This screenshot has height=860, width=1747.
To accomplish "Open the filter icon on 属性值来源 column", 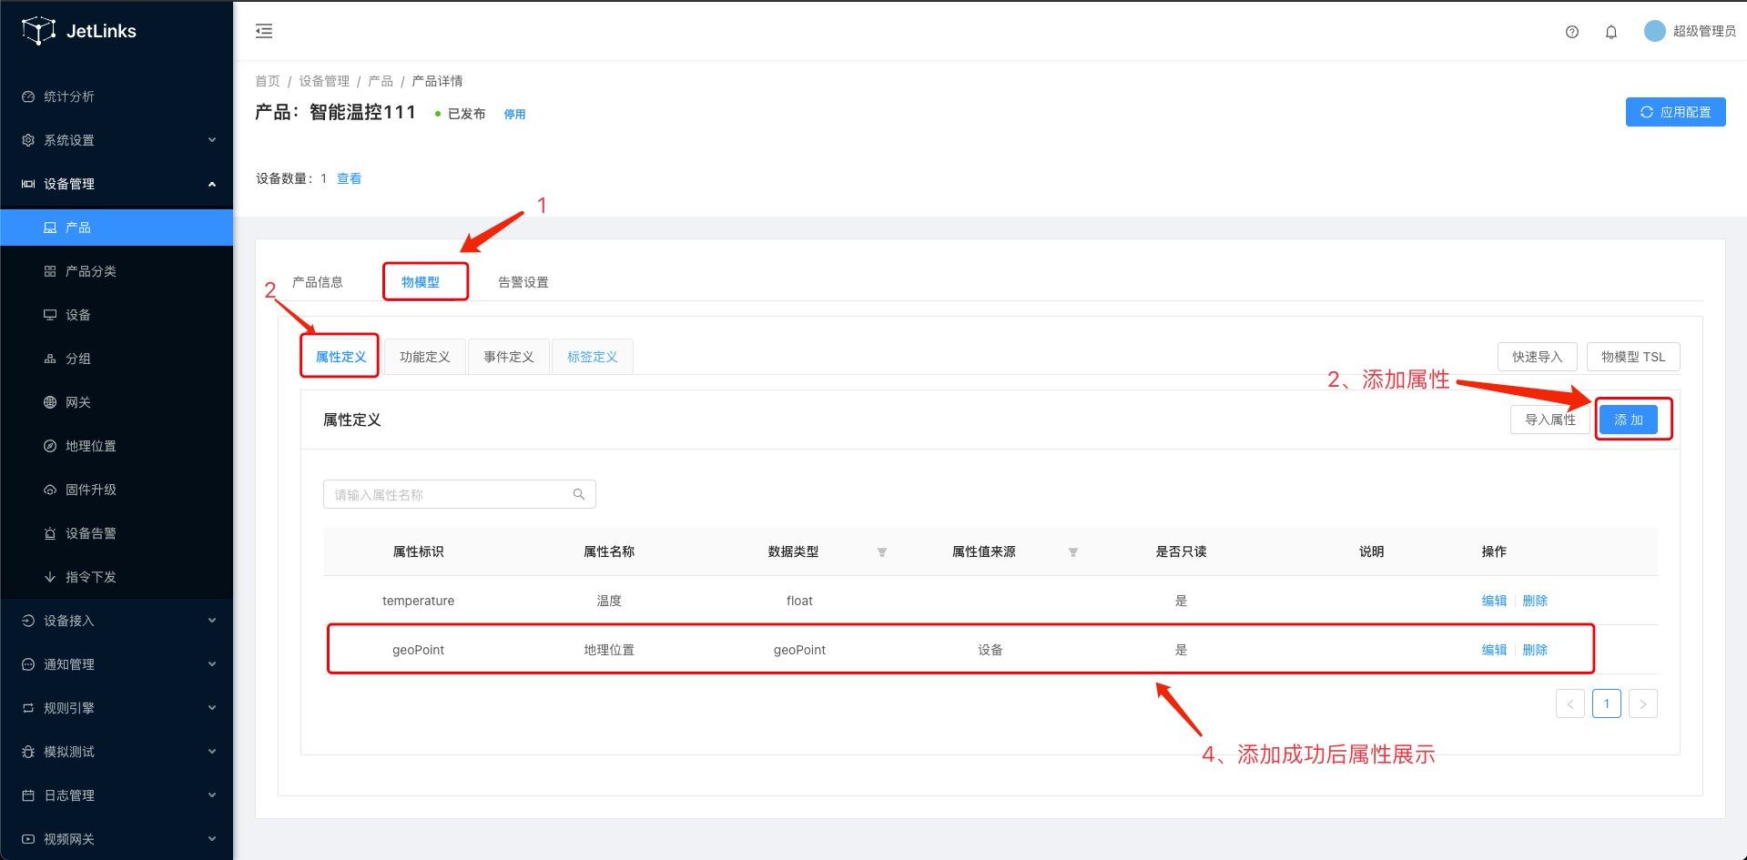I will pyautogui.click(x=1072, y=552).
